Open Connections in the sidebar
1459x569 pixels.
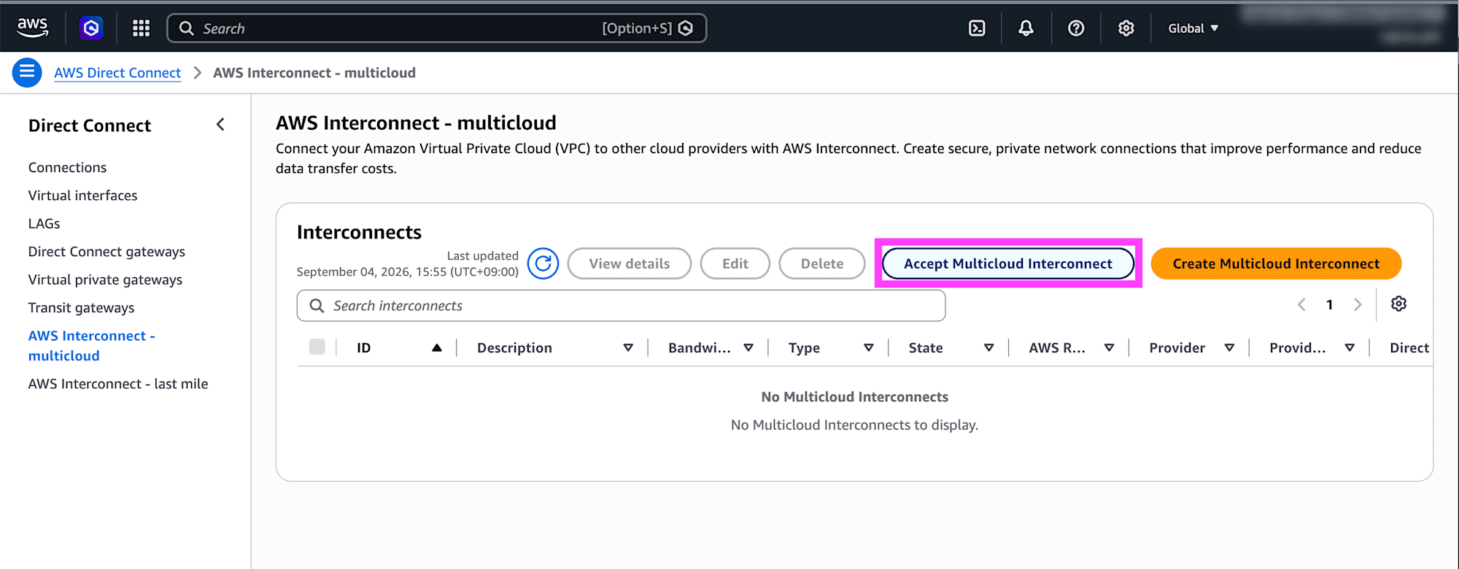(67, 167)
